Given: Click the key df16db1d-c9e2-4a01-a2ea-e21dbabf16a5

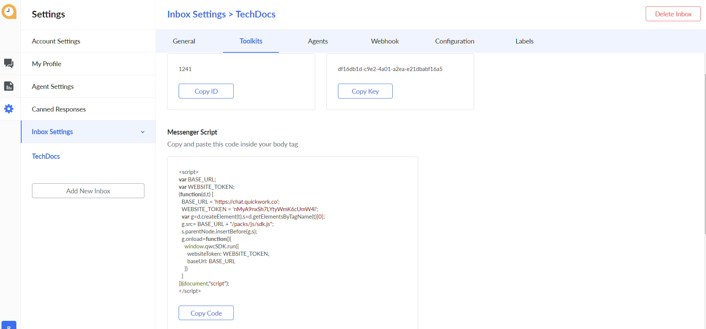Looking at the screenshot, I should (x=390, y=69).
